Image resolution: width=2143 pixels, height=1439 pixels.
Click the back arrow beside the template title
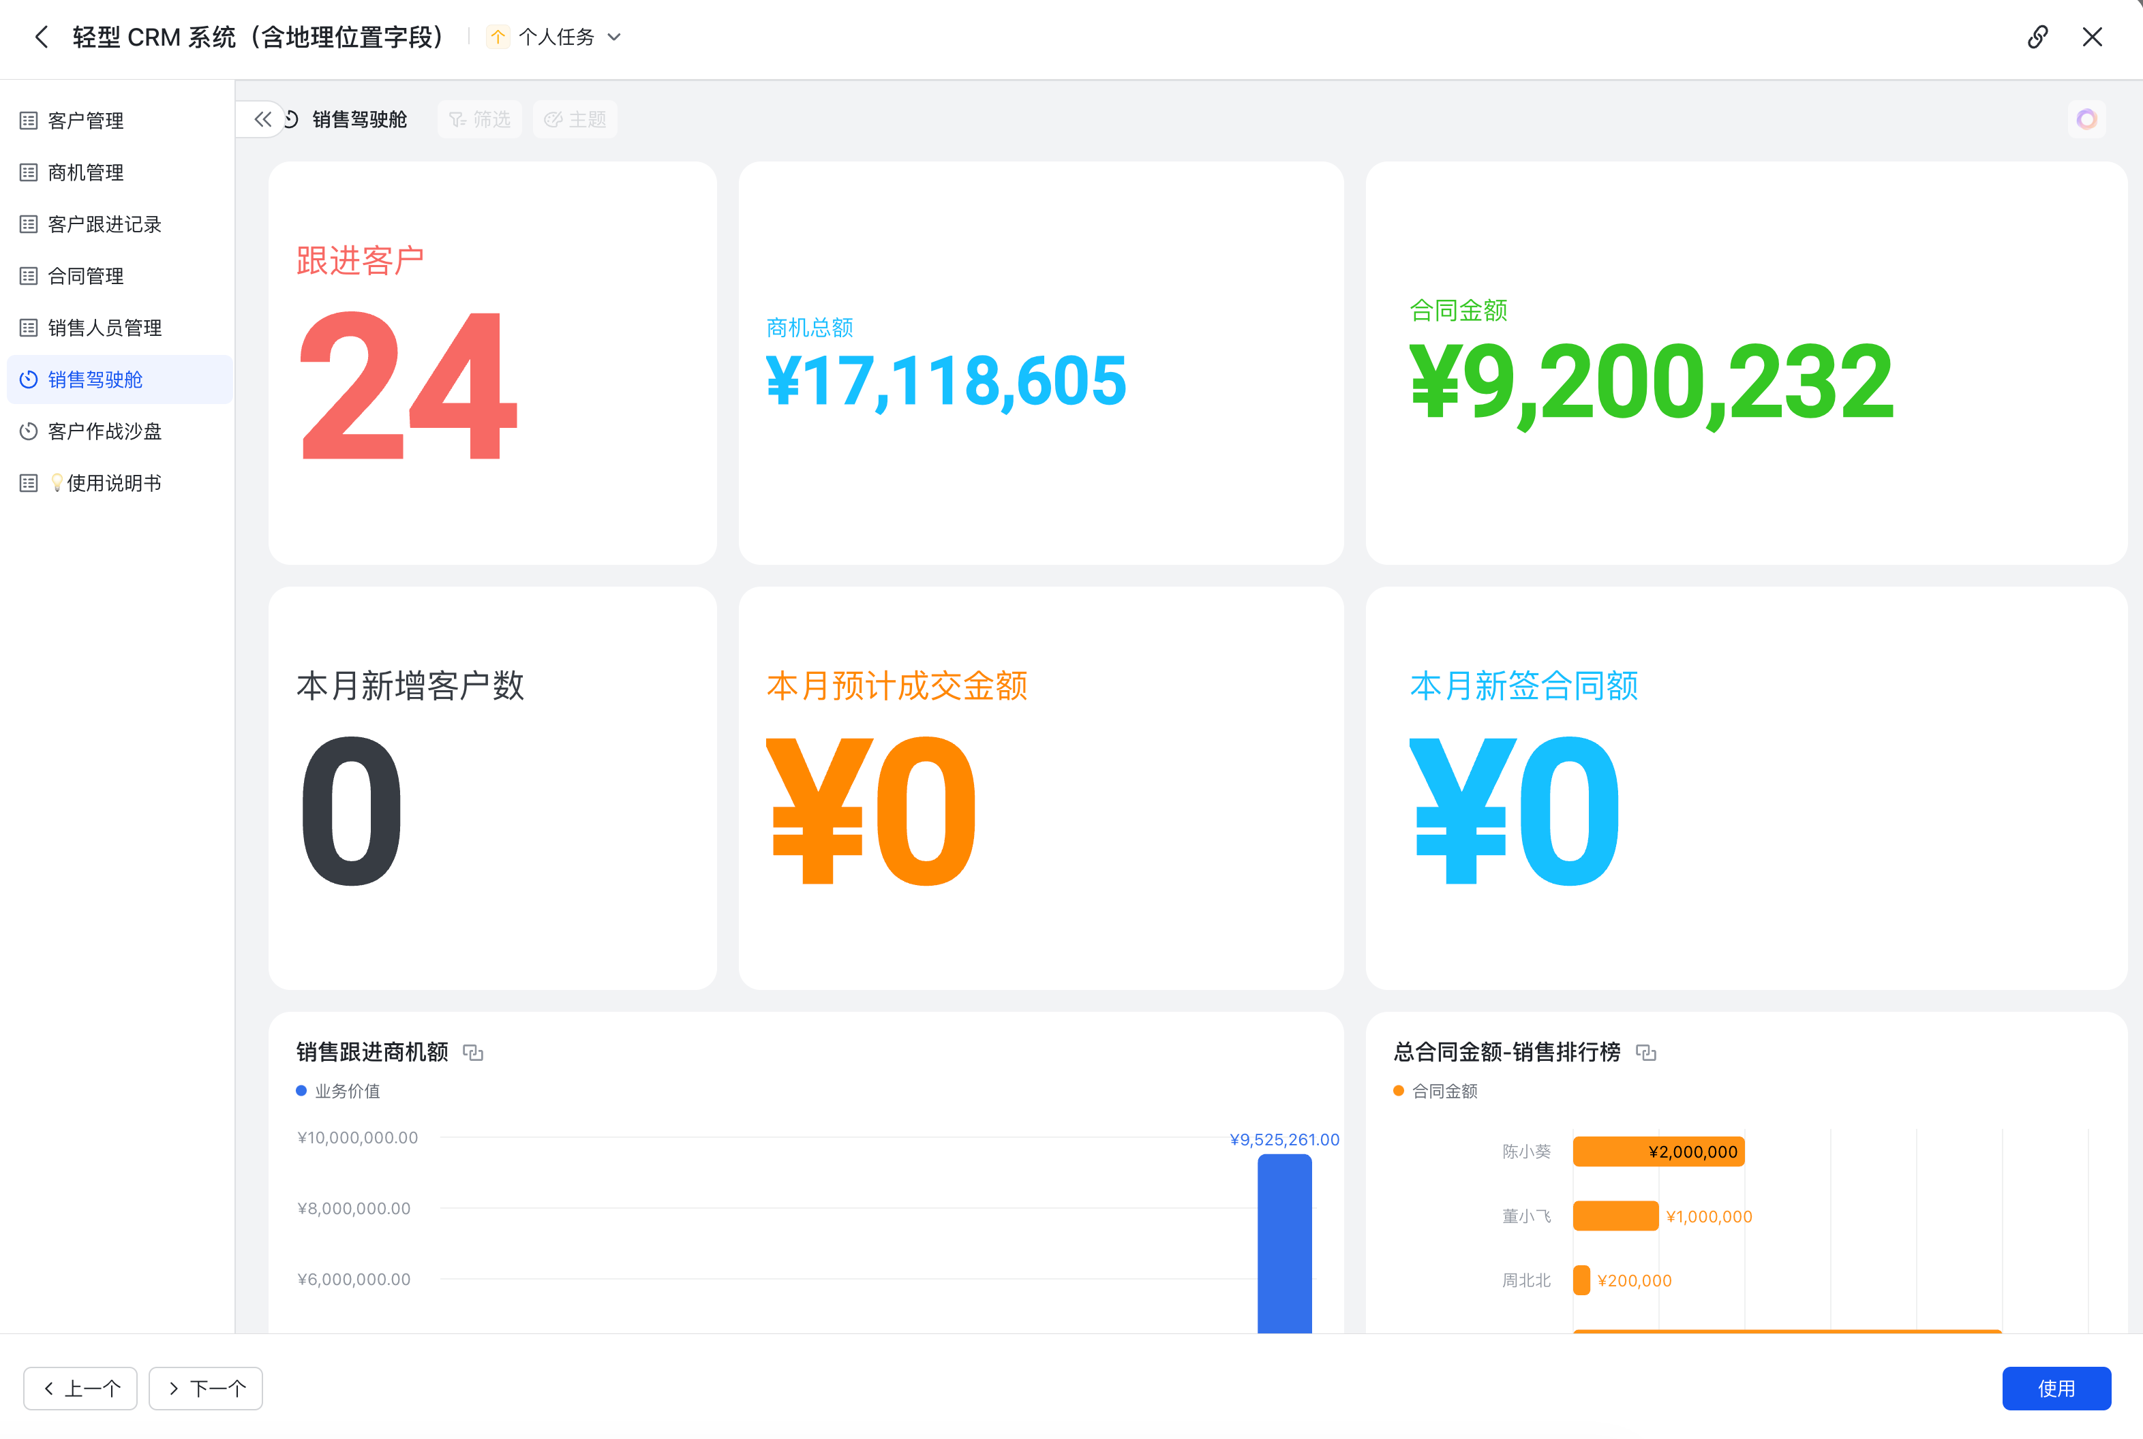coord(42,37)
